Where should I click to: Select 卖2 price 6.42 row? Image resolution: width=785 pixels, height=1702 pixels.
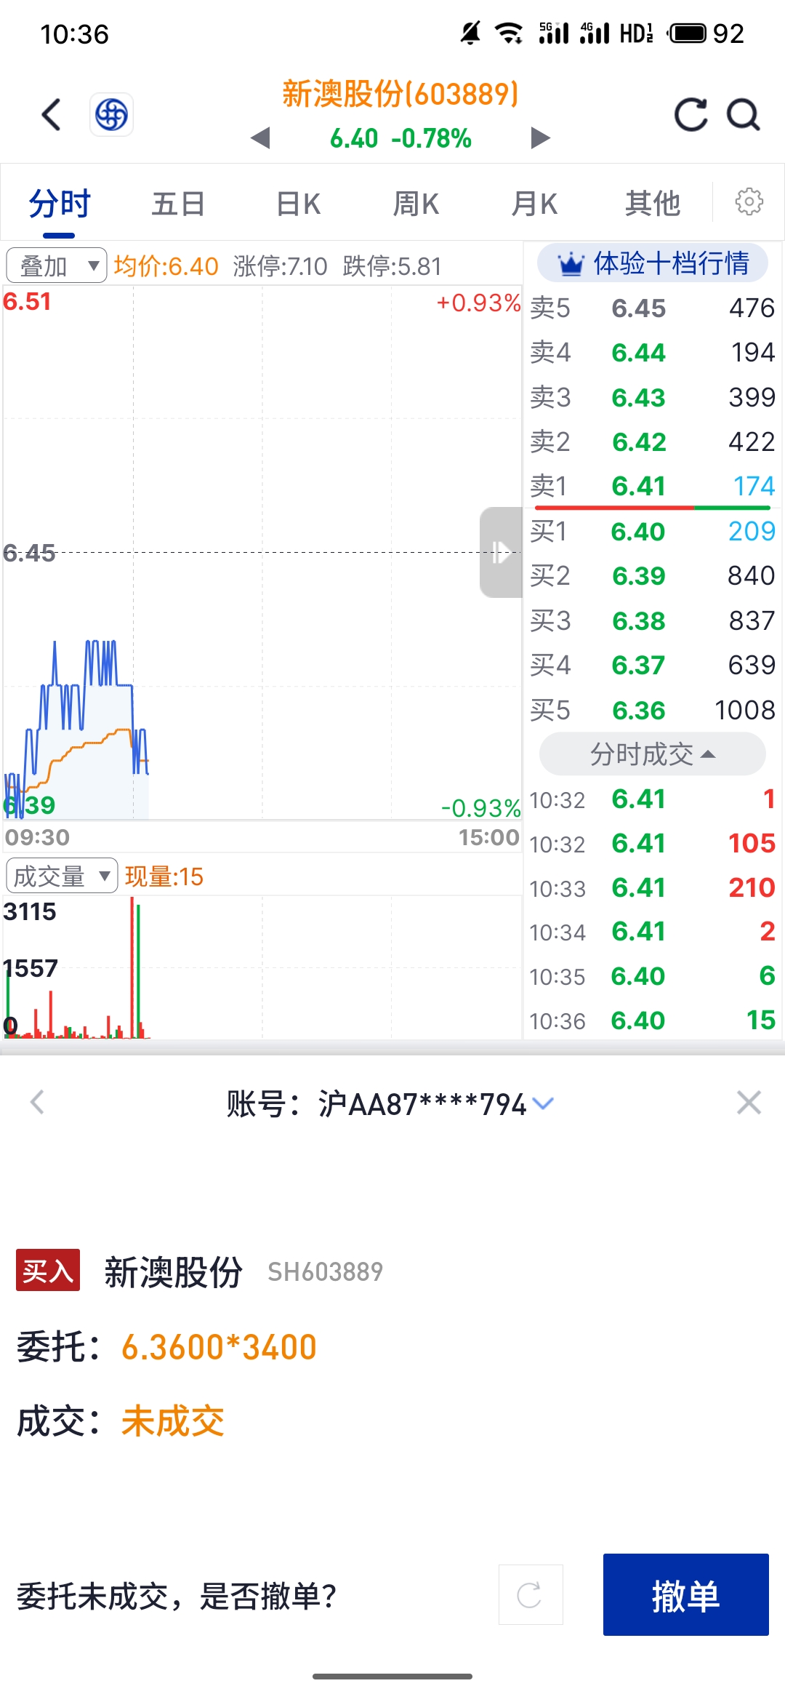click(653, 442)
